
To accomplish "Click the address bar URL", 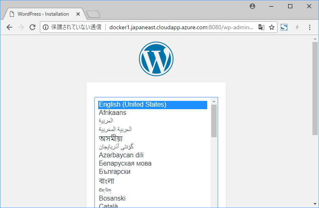I will coord(181,27).
